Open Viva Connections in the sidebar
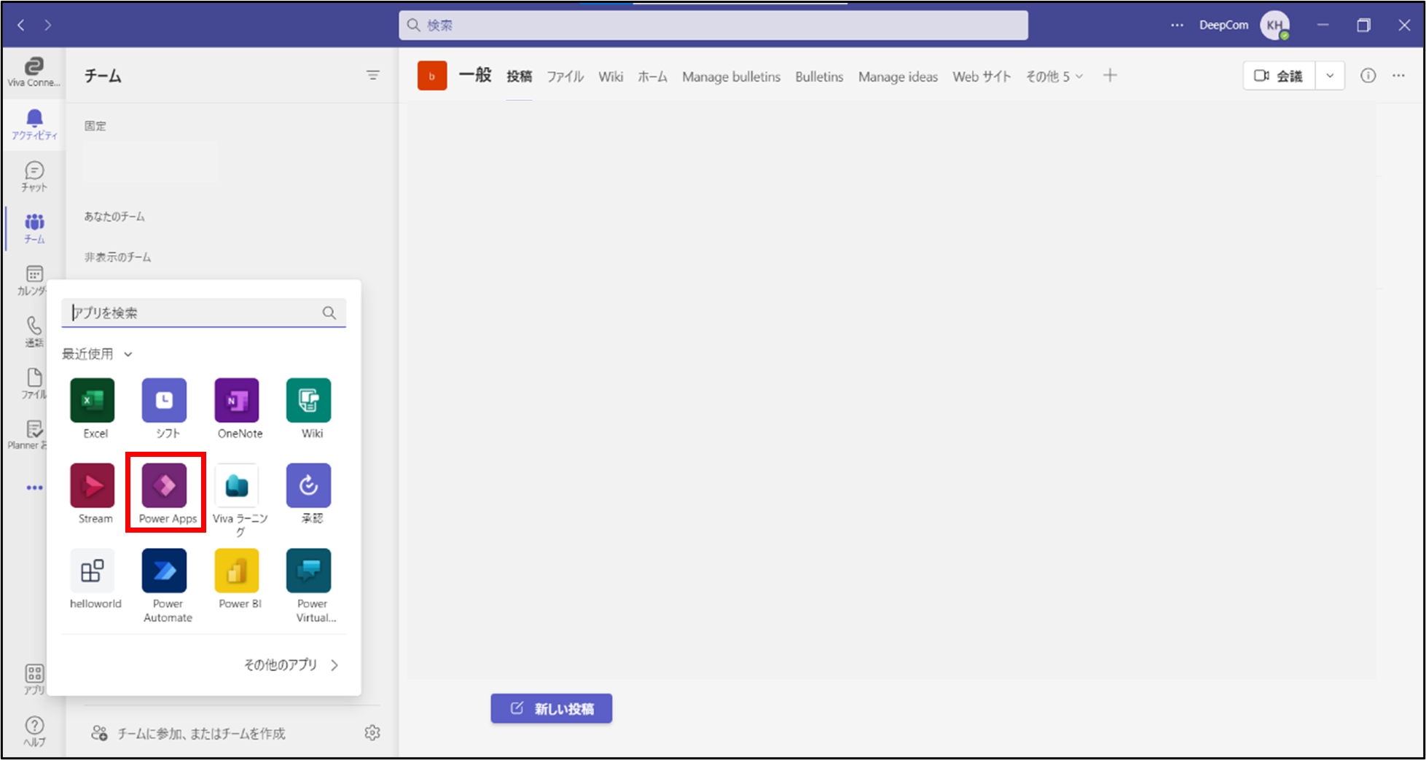Image resolution: width=1426 pixels, height=760 pixels. coord(34,72)
